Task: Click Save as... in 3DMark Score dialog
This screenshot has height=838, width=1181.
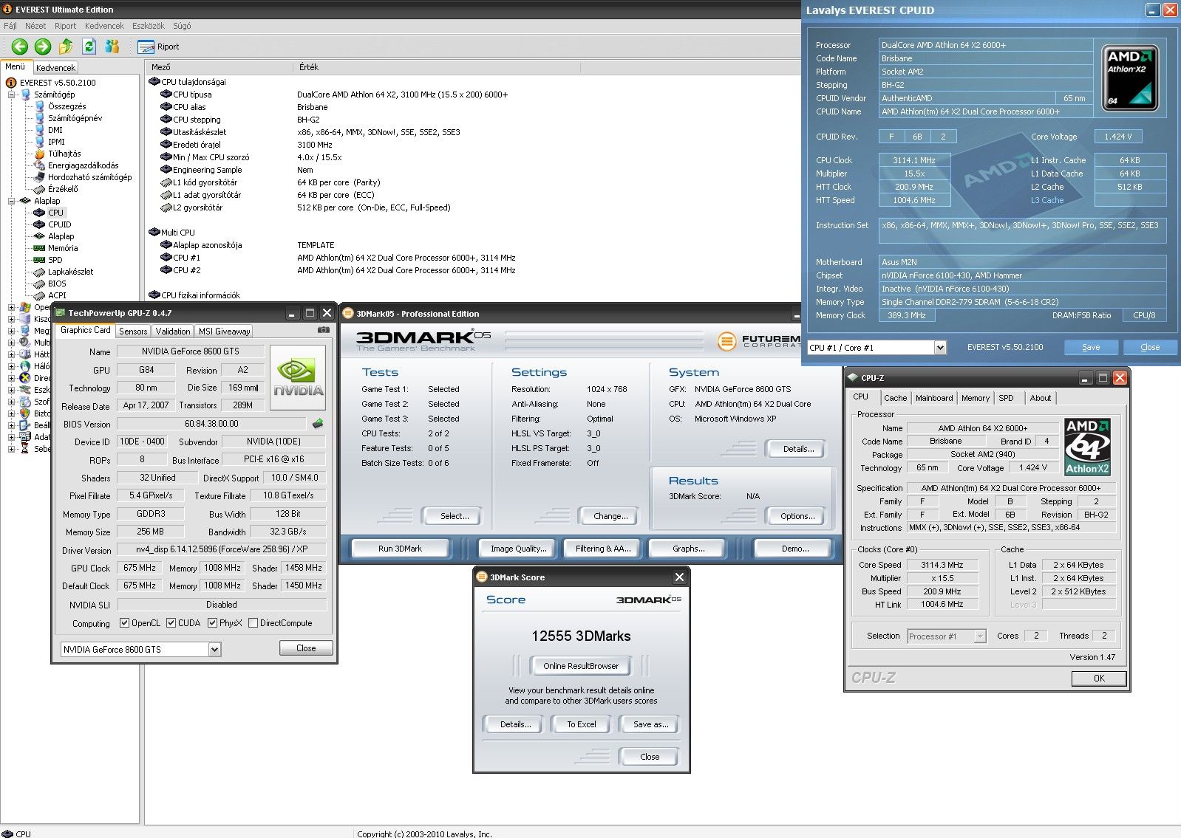Action: tap(651, 724)
